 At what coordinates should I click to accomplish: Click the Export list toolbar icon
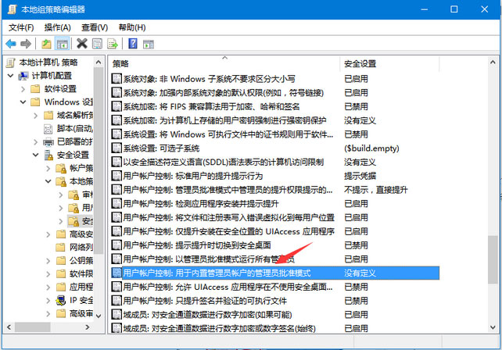click(x=113, y=44)
